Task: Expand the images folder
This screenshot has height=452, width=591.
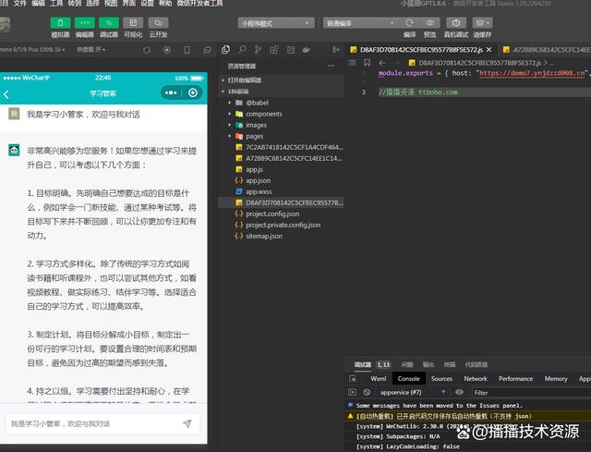Action: click(281, 125)
